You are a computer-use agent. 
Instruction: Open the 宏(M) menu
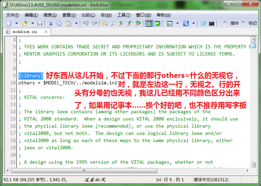coord(106,15)
